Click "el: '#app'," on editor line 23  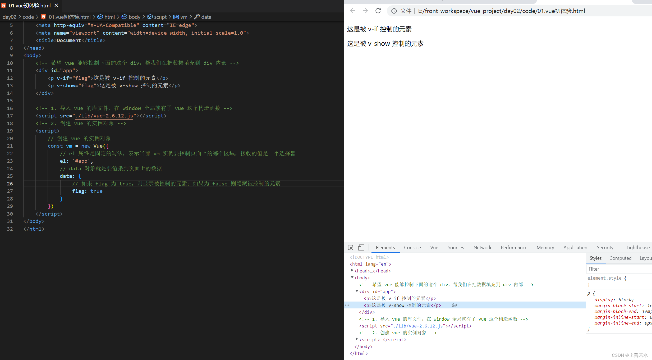[76, 161]
